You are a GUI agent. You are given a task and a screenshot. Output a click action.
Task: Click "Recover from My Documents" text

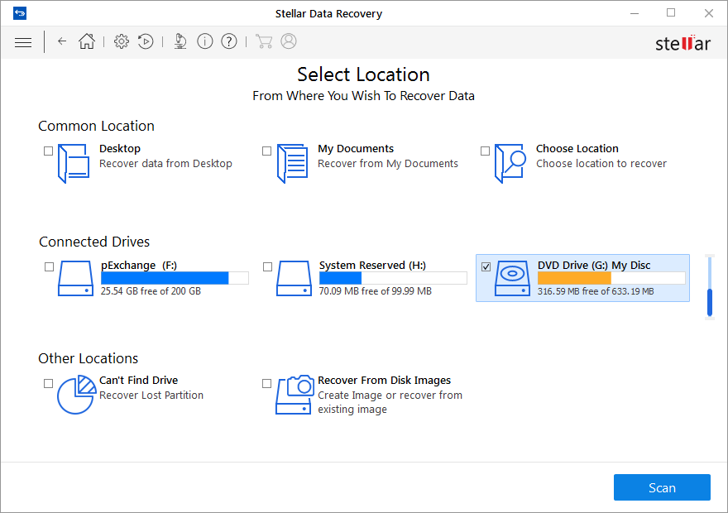point(388,164)
